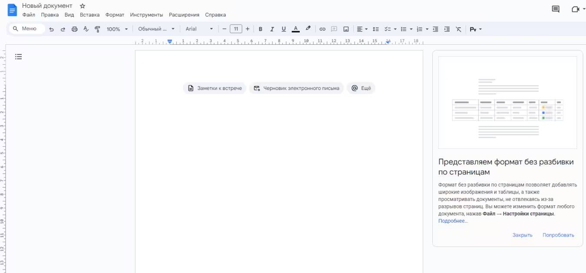The height and width of the screenshot is (273, 586).
Task: Star the document Новый документ
Action: click(x=83, y=6)
